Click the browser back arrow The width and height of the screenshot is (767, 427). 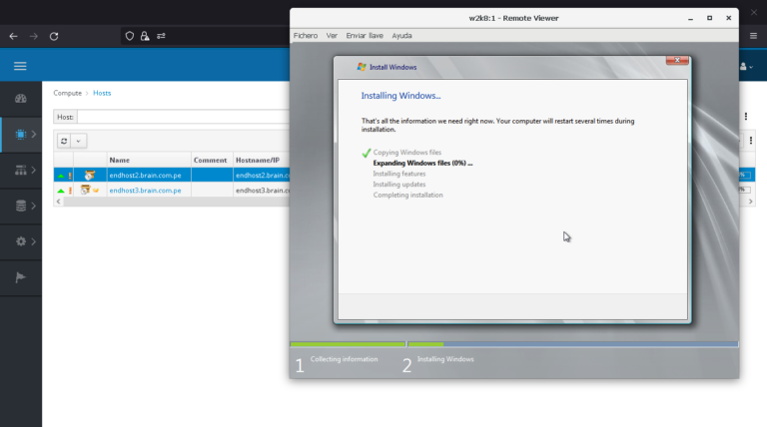coord(13,36)
